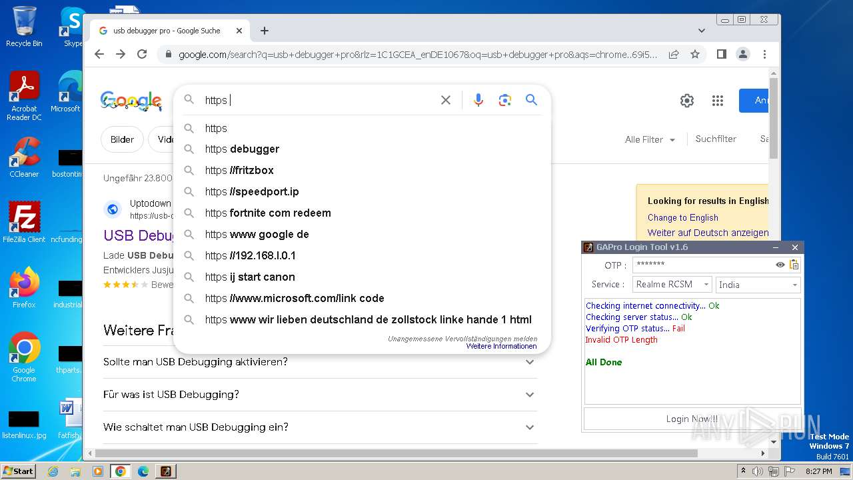
Task: Open Windows Start menu
Action: [x=19, y=471]
